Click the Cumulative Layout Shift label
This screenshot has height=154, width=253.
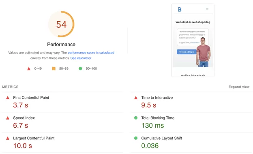pyautogui.click(x=161, y=138)
